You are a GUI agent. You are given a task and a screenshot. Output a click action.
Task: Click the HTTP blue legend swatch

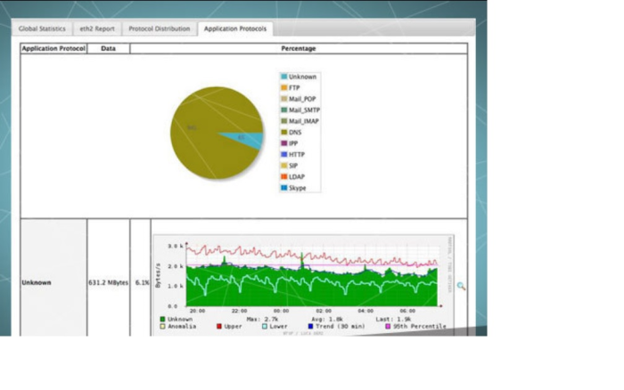pos(284,154)
